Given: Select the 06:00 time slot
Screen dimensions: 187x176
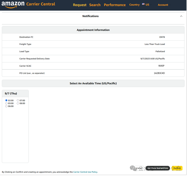Looking at the screenshot, I should coord(6,106).
